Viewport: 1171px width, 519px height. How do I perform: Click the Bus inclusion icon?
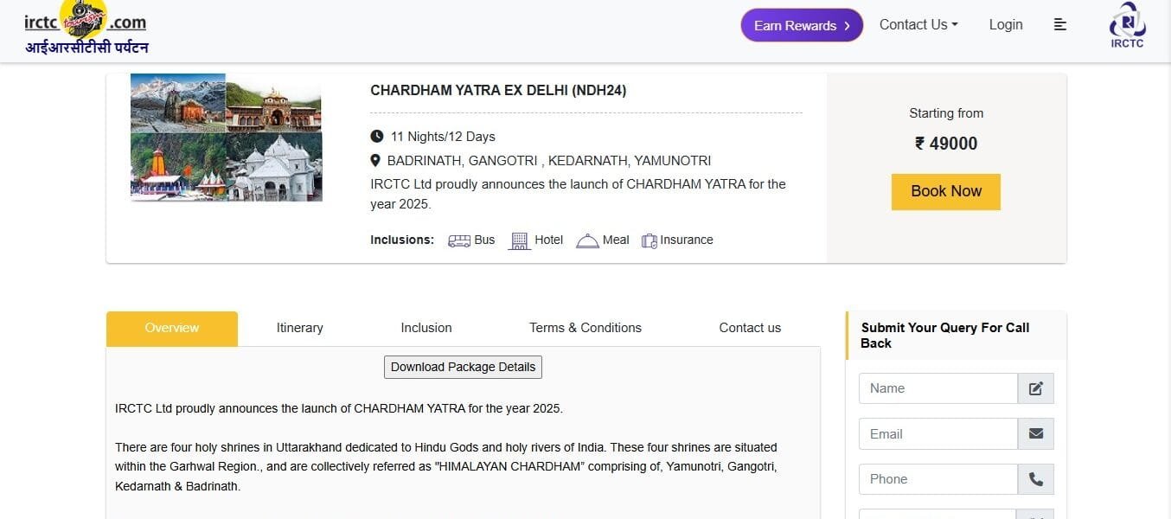pyautogui.click(x=459, y=240)
